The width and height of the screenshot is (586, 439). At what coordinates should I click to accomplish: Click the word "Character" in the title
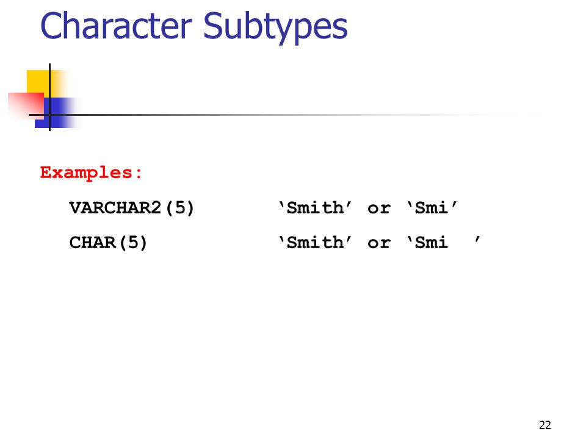pos(116,26)
